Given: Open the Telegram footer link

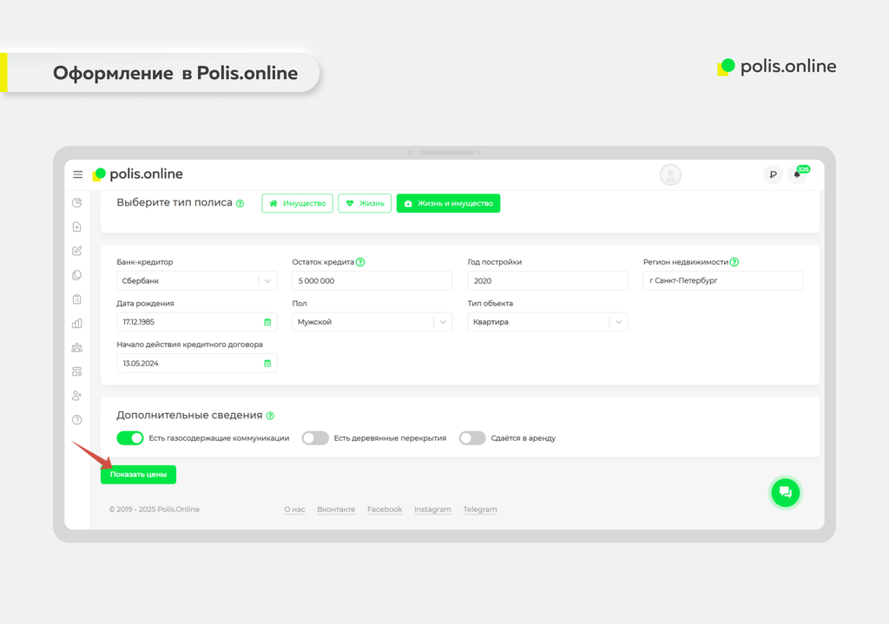Looking at the screenshot, I should [x=480, y=509].
